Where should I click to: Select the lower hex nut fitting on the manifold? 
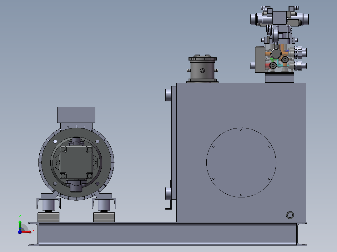(298, 65)
